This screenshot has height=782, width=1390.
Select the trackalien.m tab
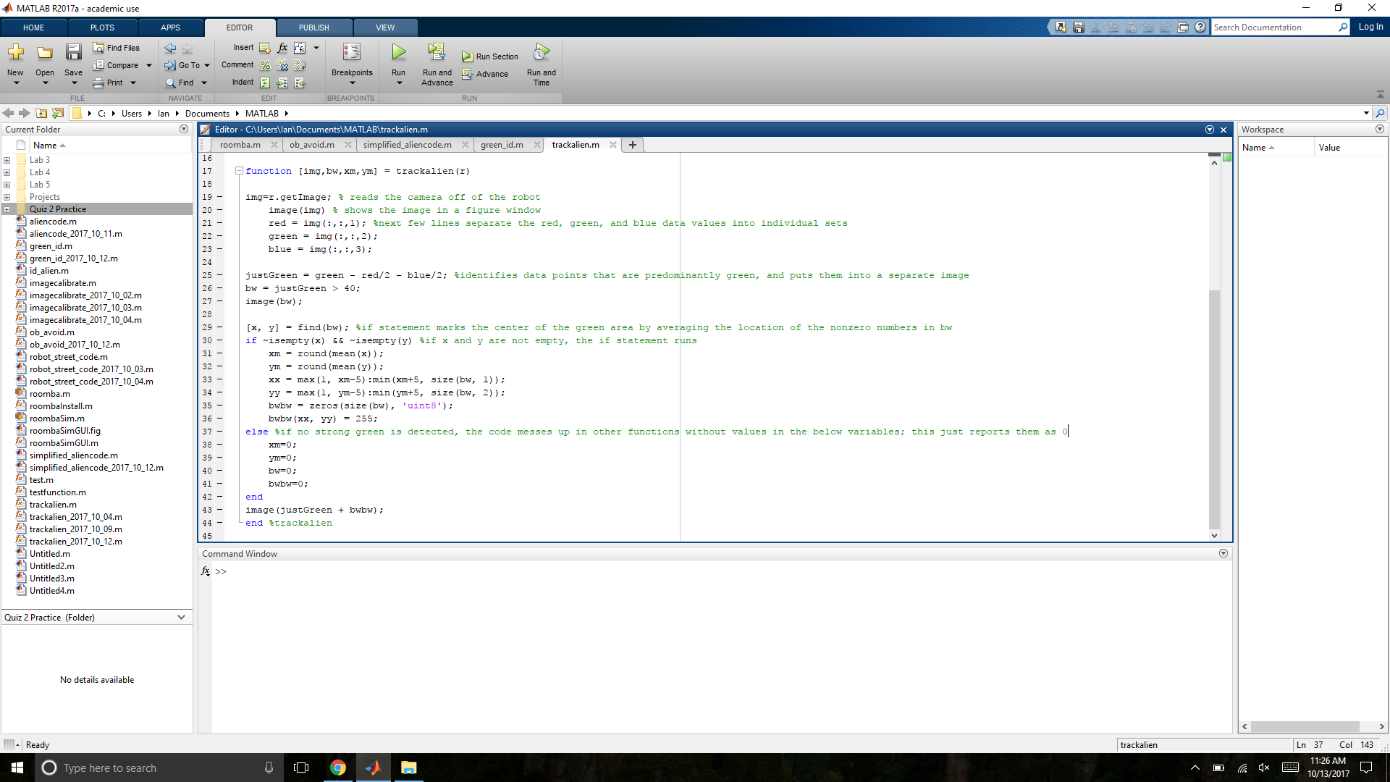tap(574, 144)
